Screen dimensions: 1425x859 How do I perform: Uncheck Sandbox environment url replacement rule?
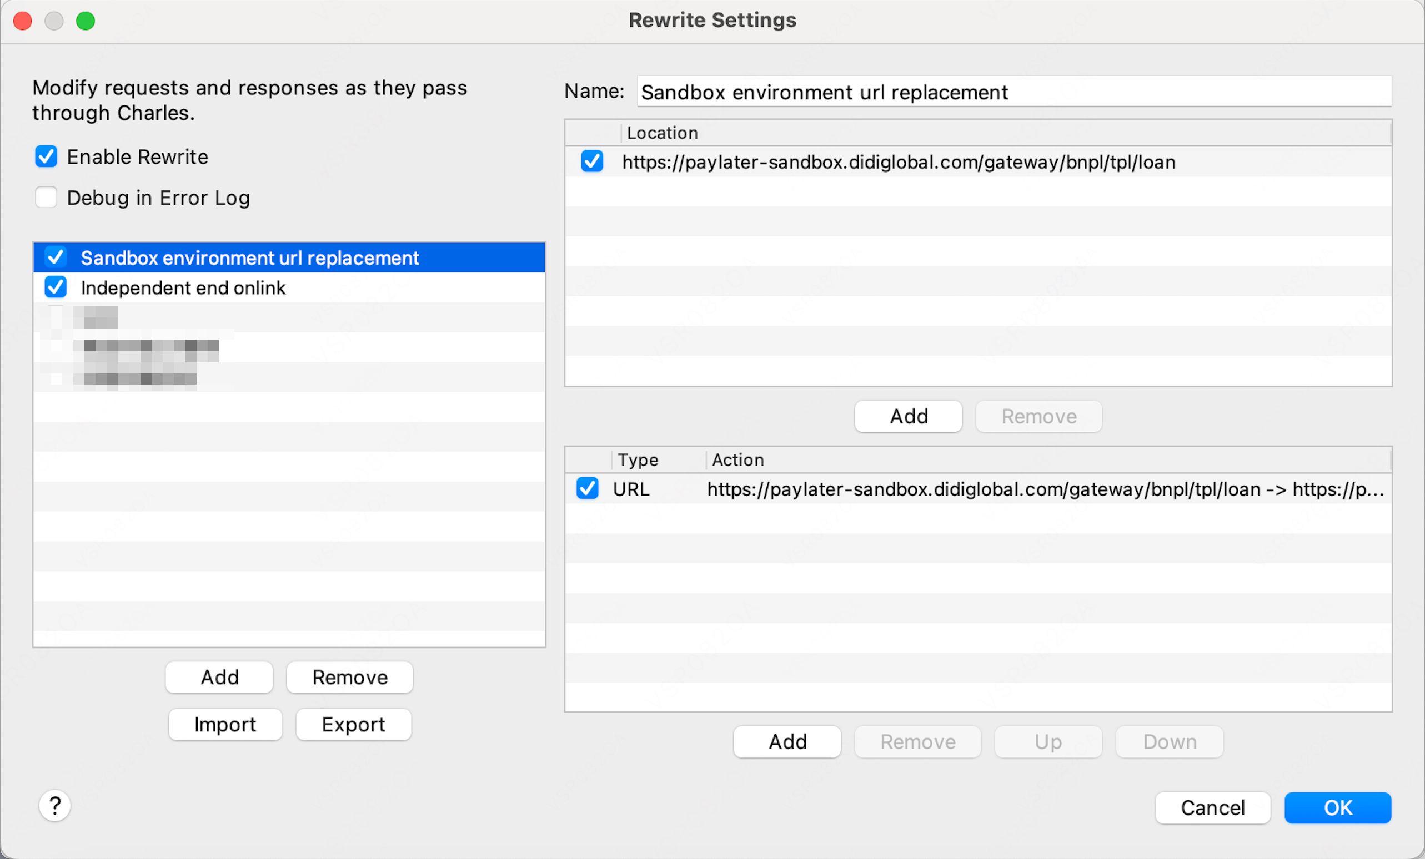(x=56, y=257)
